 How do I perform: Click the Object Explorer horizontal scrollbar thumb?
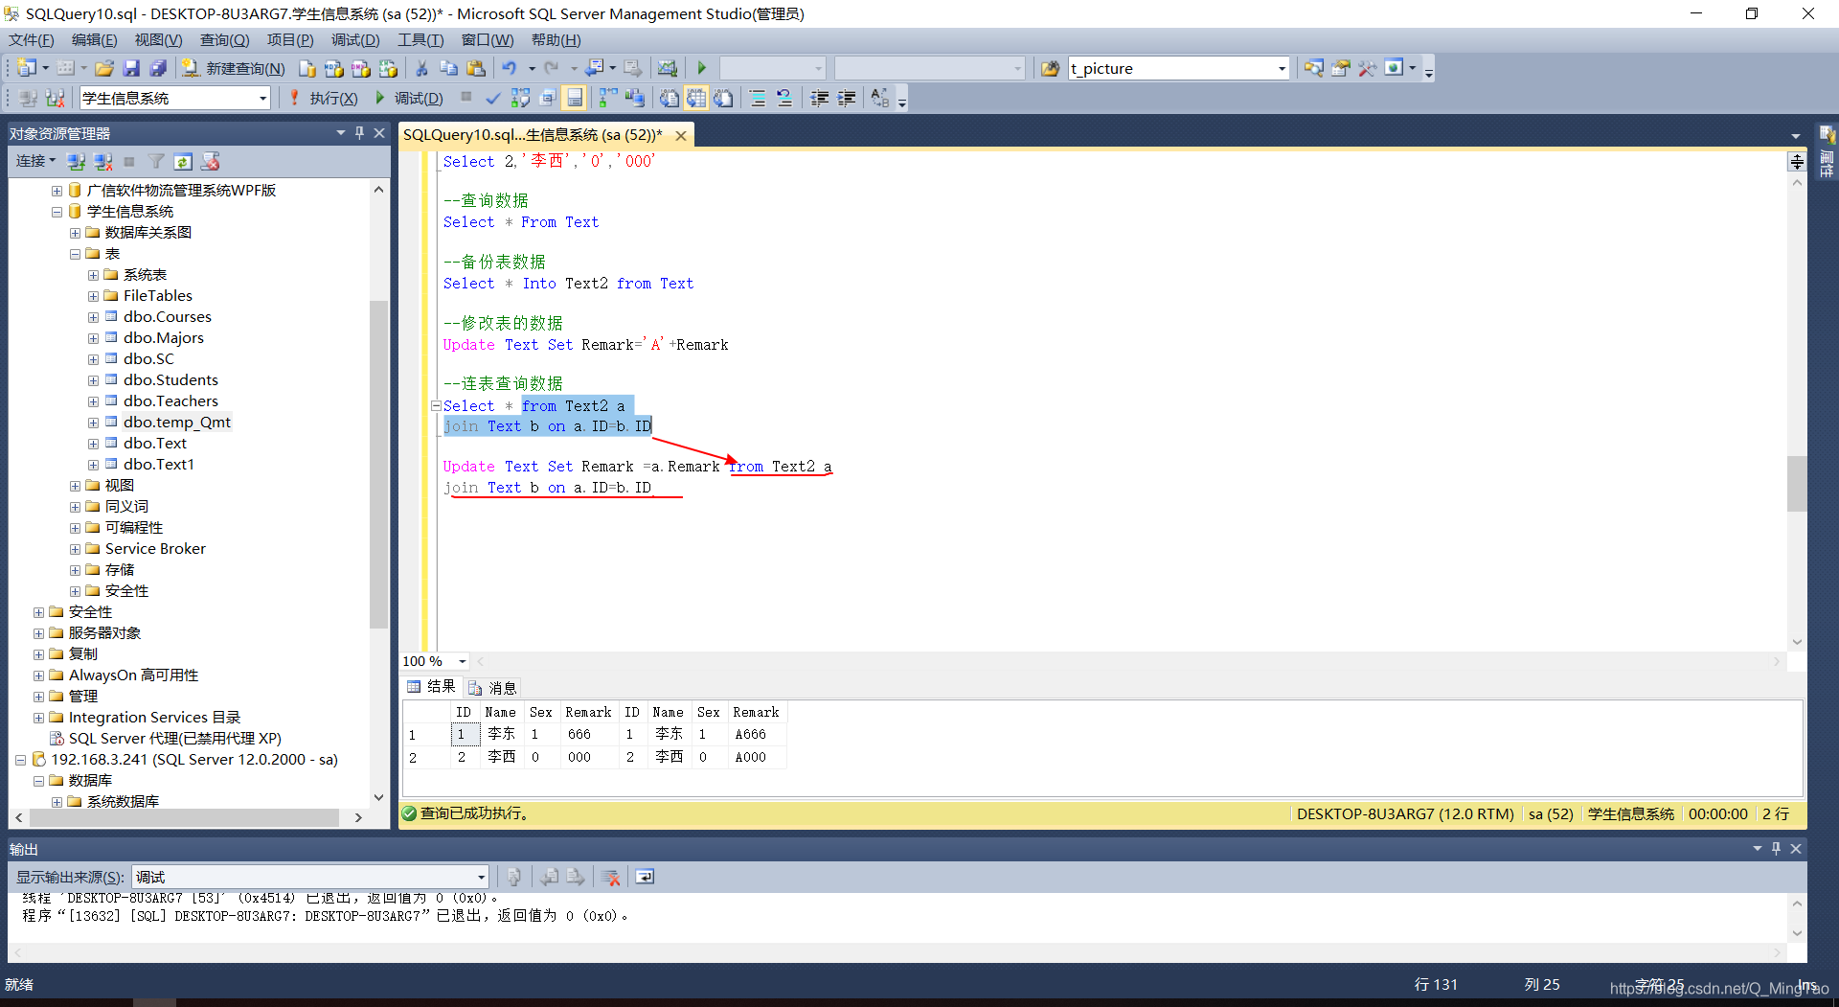point(184,817)
